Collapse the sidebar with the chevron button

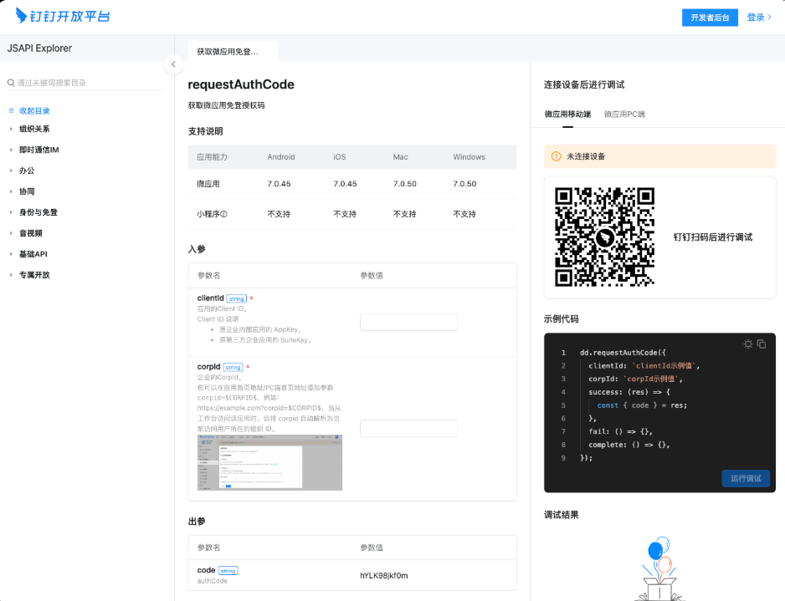173,64
